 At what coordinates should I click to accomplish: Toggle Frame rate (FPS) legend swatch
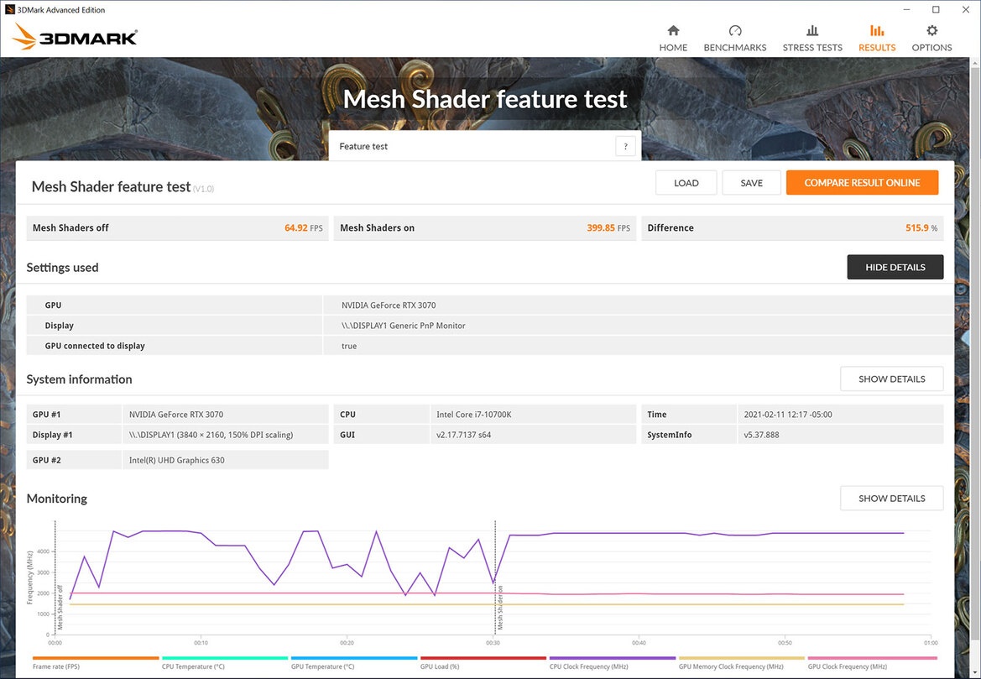pyautogui.click(x=96, y=658)
